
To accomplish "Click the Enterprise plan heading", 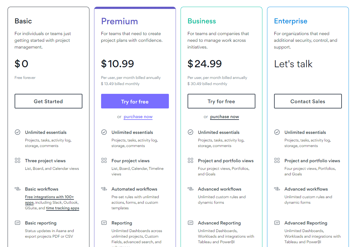I will (x=291, y=21).
